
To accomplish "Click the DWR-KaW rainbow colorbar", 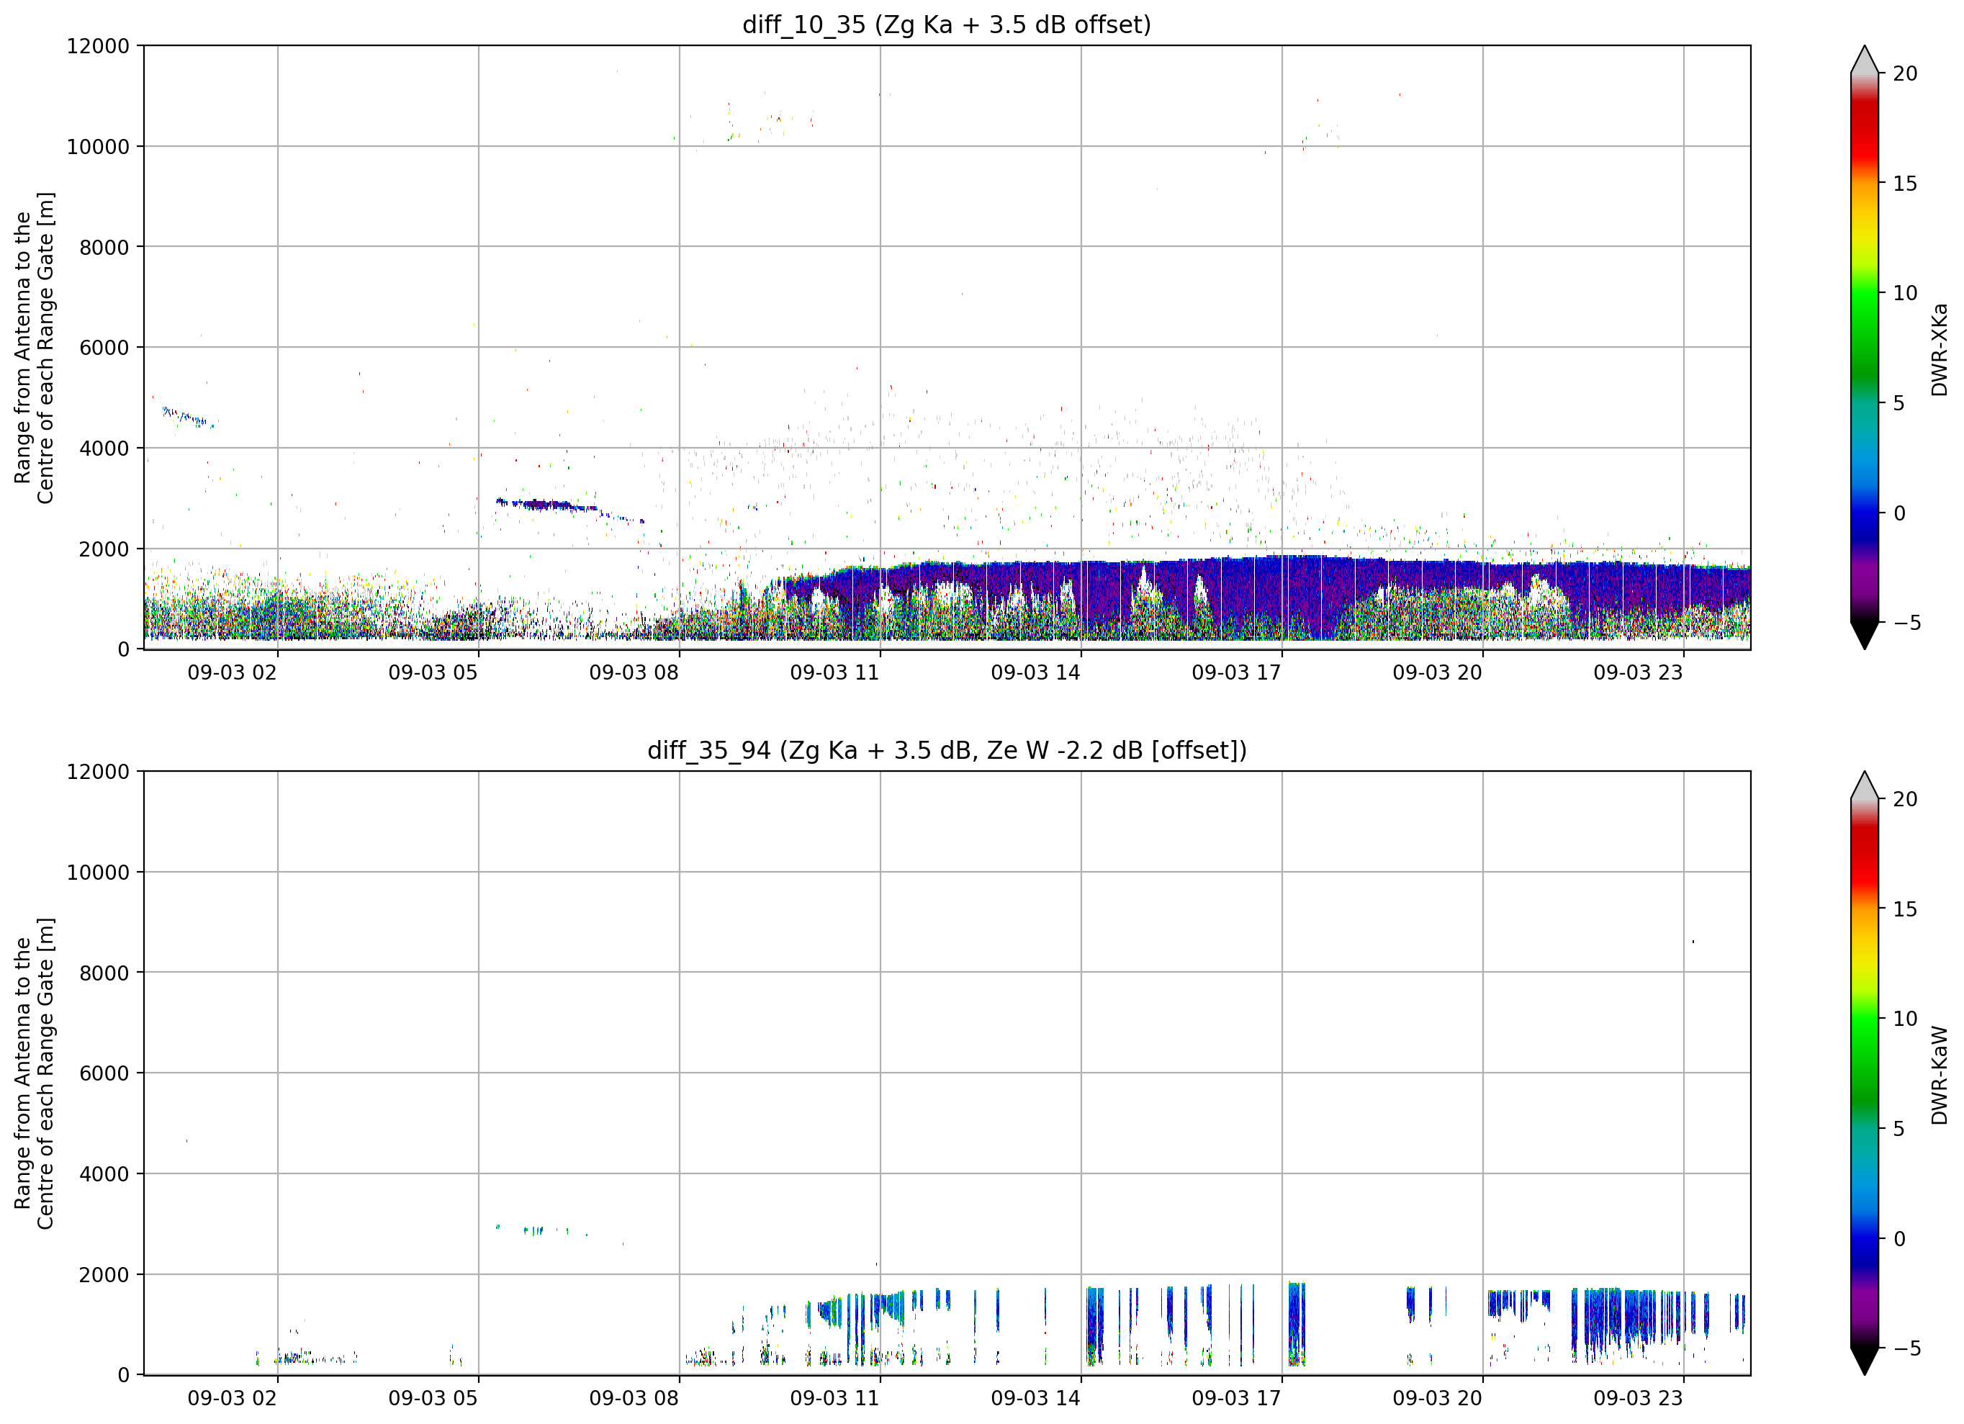I will tap(1865, 1073).
